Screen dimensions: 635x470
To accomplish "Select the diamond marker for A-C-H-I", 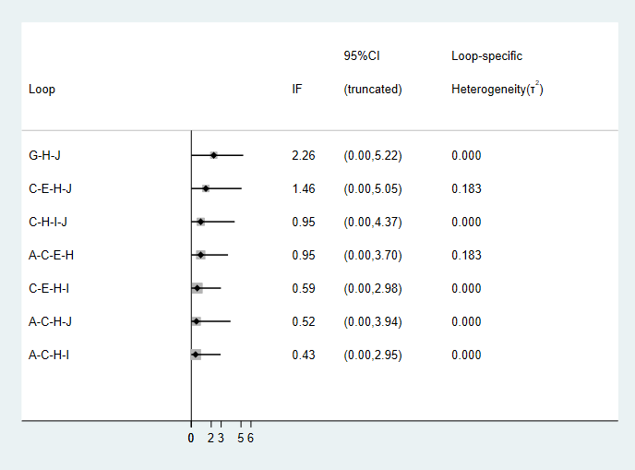I will coord(196,355).
